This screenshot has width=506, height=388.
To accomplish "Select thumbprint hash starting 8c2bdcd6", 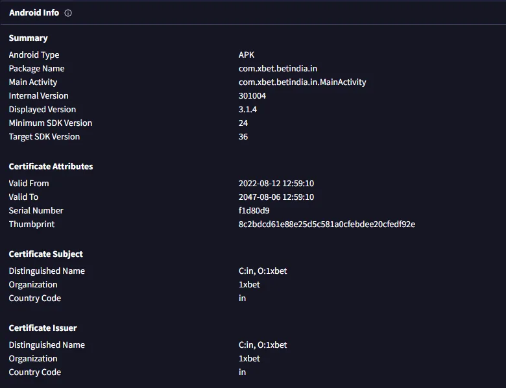I will tap(327, 224).
